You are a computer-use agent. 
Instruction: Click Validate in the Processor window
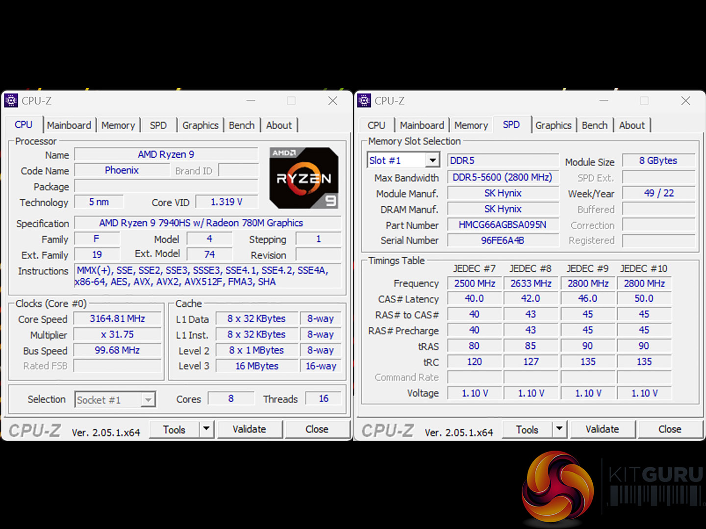pyautogui.click(x=250, y=430)
